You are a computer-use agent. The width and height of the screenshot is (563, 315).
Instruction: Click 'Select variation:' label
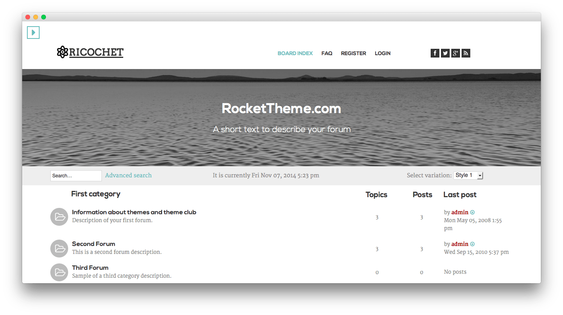pos(429,175)
